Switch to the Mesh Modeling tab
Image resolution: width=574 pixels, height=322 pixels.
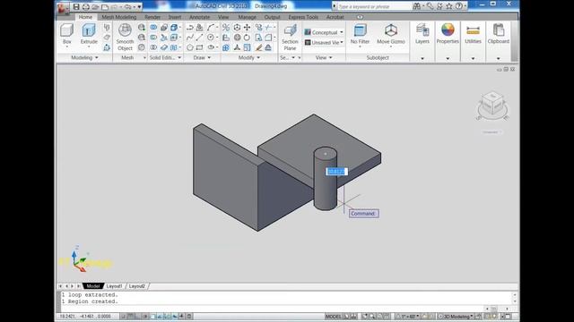point(119,17)
